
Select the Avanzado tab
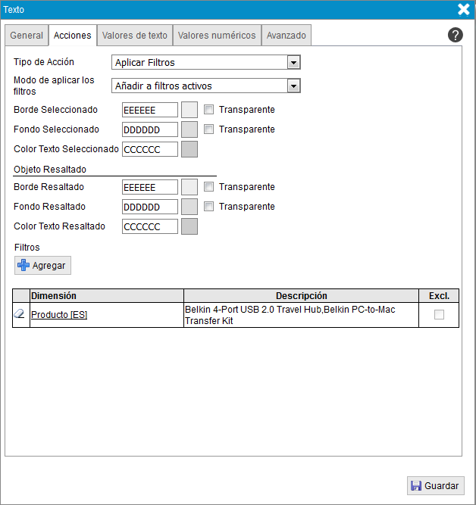(287, 36)
